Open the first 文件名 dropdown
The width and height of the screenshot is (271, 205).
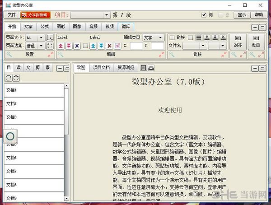point(195,46)
